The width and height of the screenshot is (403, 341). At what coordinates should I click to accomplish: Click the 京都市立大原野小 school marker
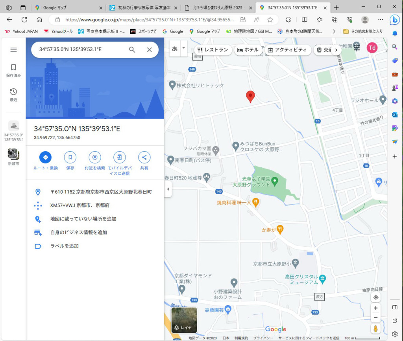coord(295,263)
